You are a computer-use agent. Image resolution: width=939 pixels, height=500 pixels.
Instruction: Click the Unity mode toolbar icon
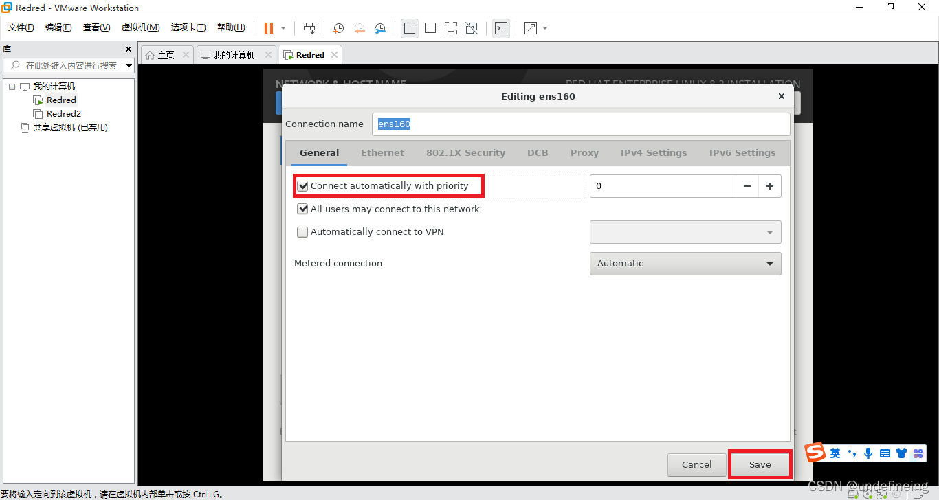[472, 28]
